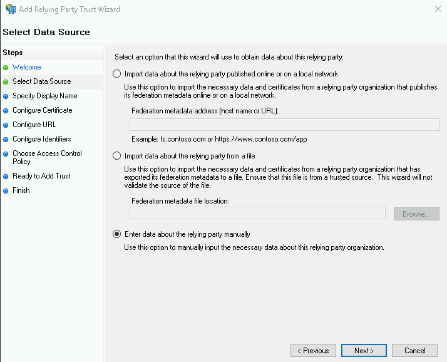Click the blue bullet beside Configure Identifiers

(x=6, y=140)
